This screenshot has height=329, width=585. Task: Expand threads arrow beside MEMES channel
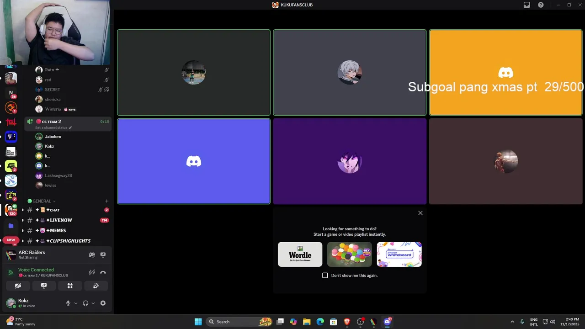tap(23, 230)
